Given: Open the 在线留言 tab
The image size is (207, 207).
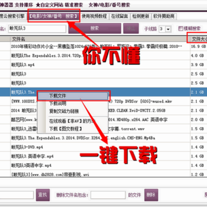Looking at the screenshot, I should 120,17.
